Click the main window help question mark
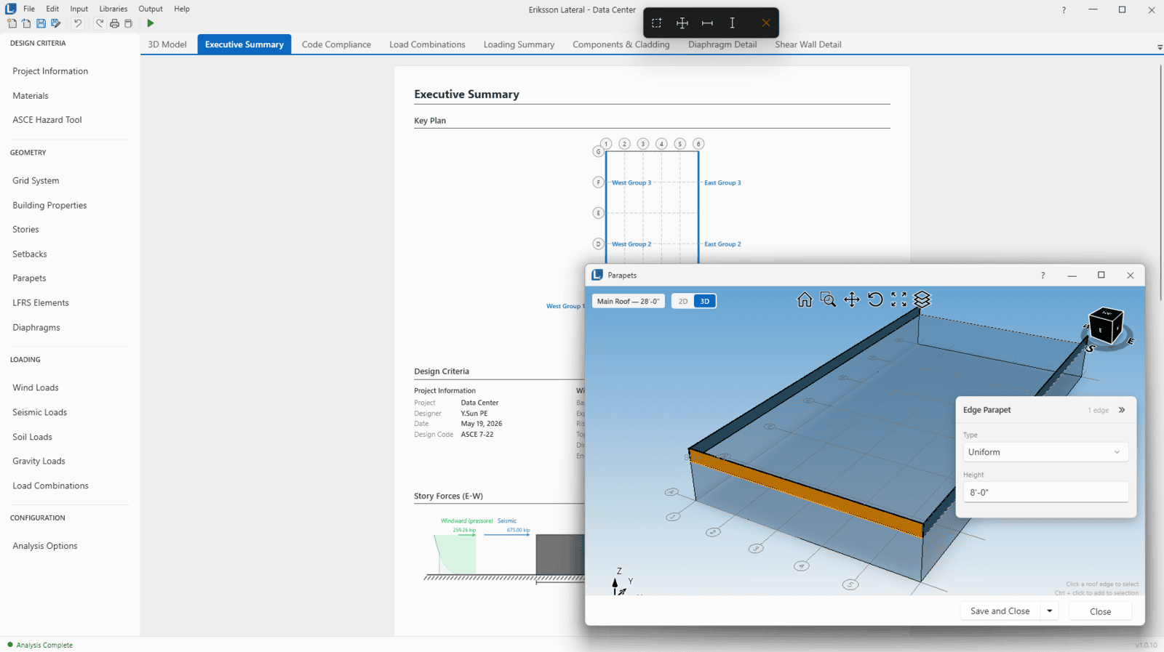1164x652 pixels. (1064, 10)
